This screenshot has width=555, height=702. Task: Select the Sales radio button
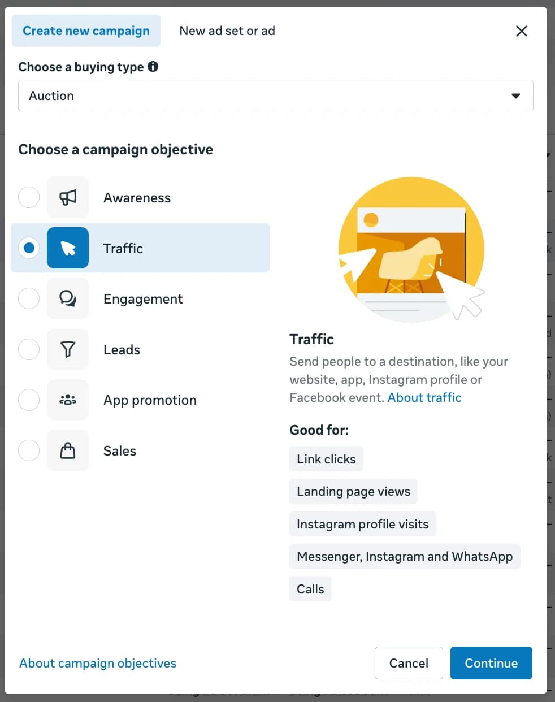pyautogui.click(x=29, y=450)
